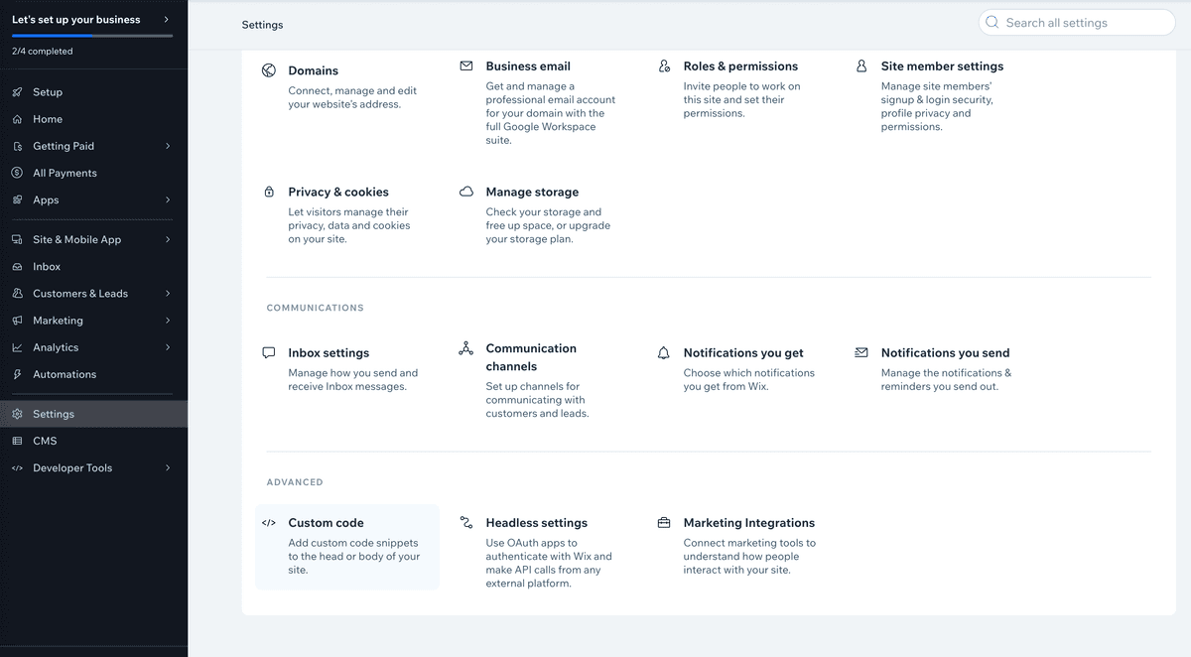Click the Privacy & cookies lock icon
1191x657 pixels.
tap(268, 192)
